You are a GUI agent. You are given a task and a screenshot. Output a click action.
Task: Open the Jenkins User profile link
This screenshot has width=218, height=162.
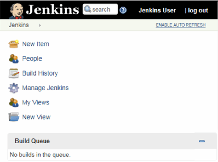pos(157,10)
